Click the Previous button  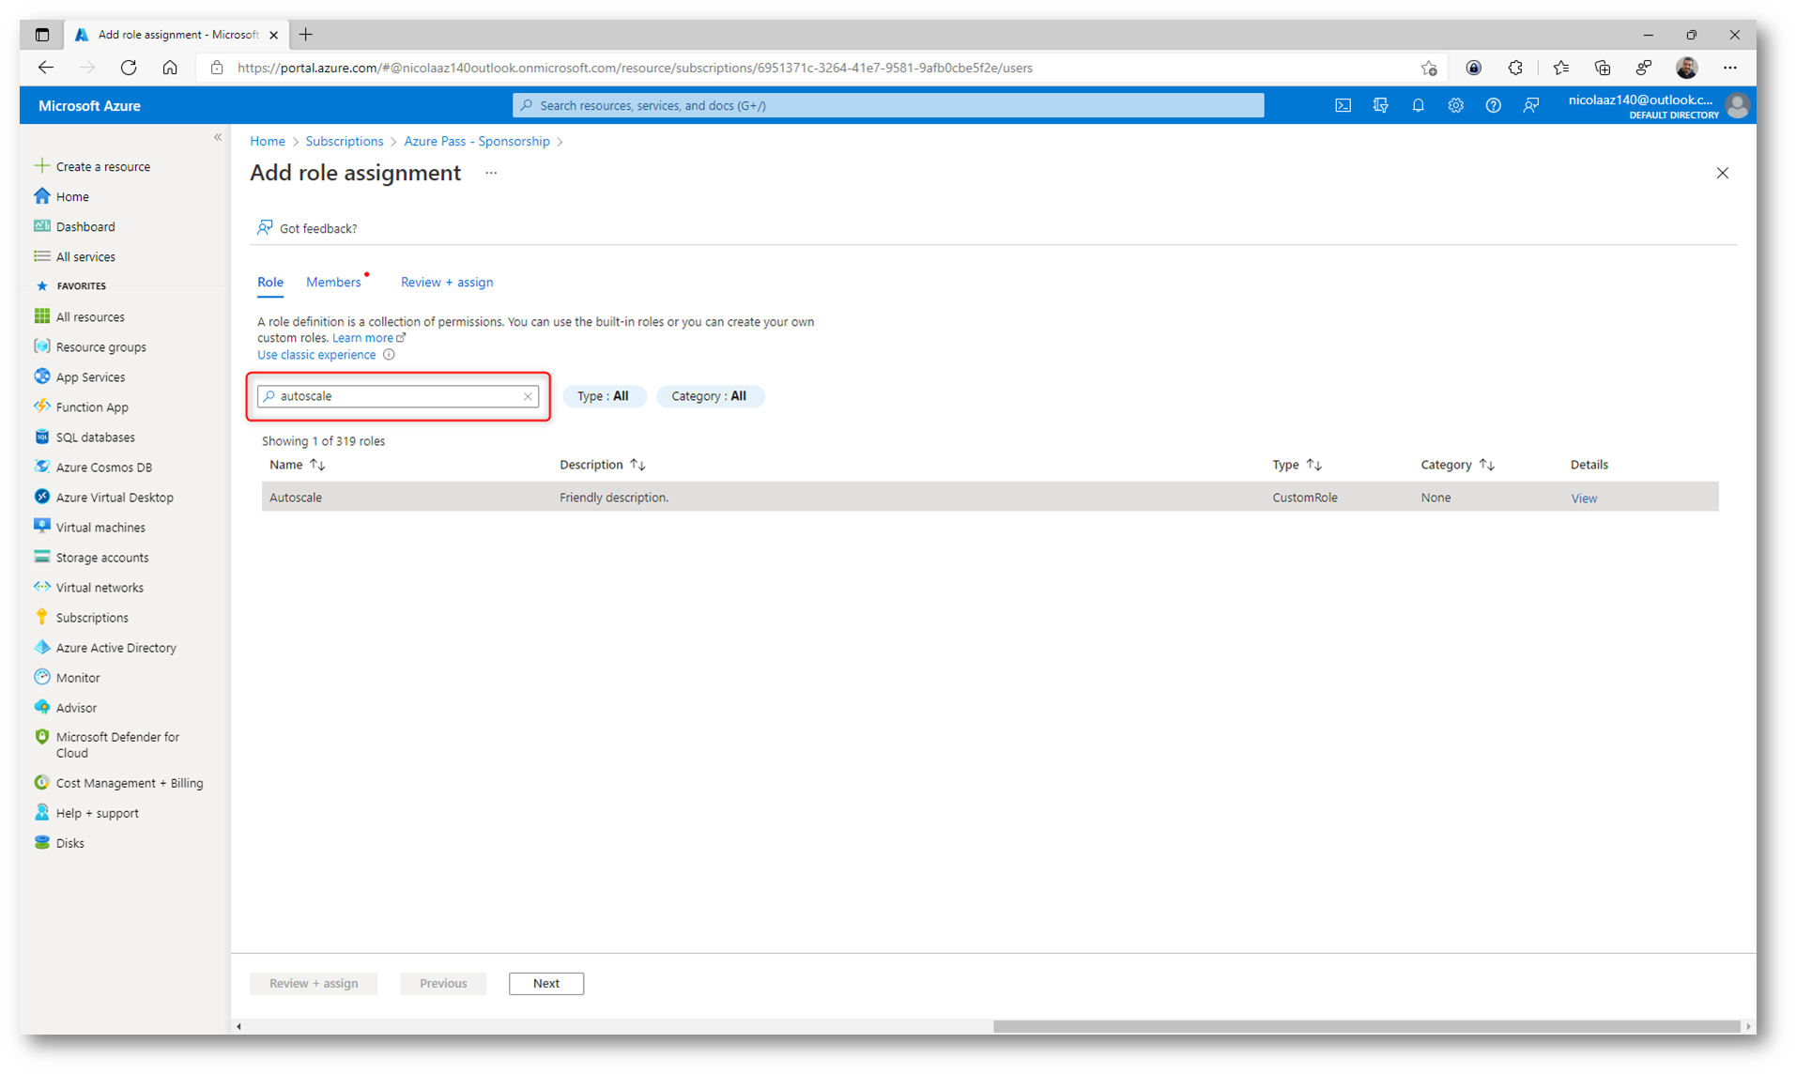(x=443, y=983)
